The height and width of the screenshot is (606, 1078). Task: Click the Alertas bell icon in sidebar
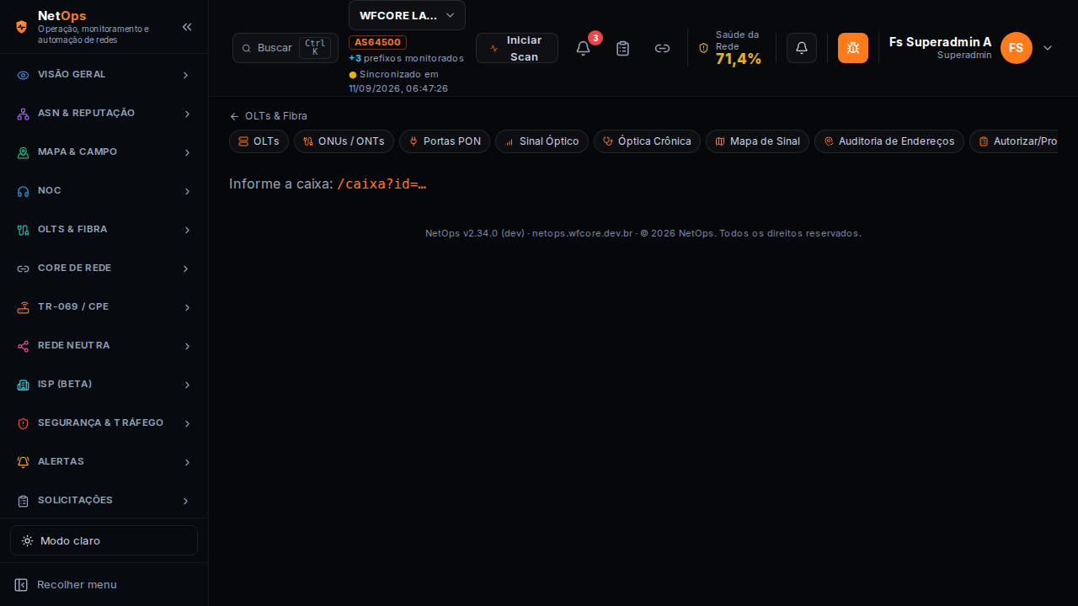24,462
